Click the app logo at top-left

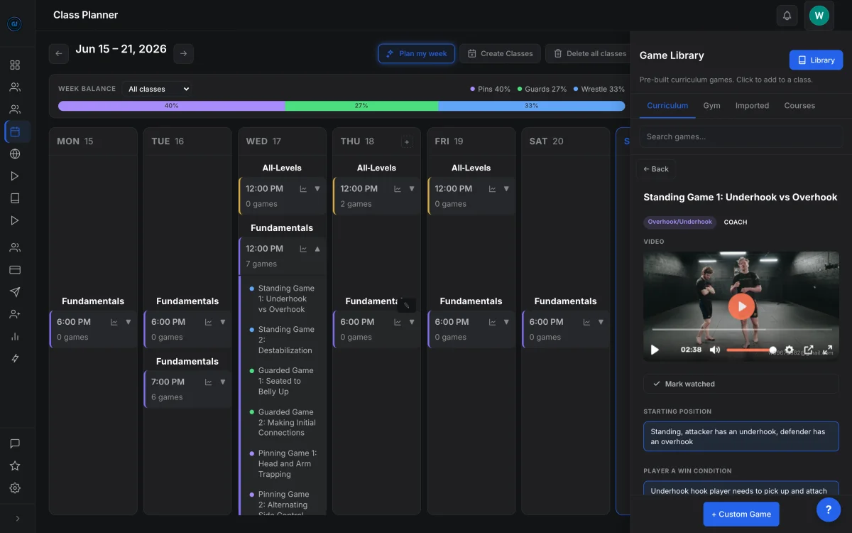15,24
